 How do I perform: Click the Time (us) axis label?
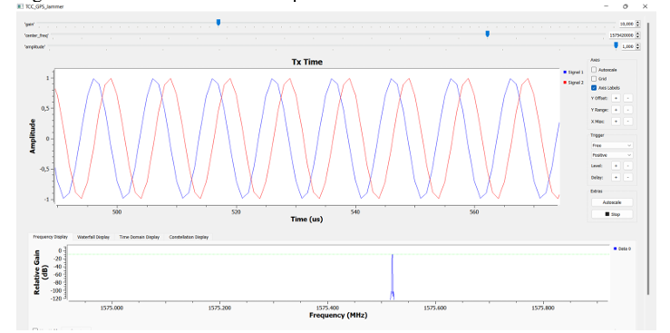[306, 220]
